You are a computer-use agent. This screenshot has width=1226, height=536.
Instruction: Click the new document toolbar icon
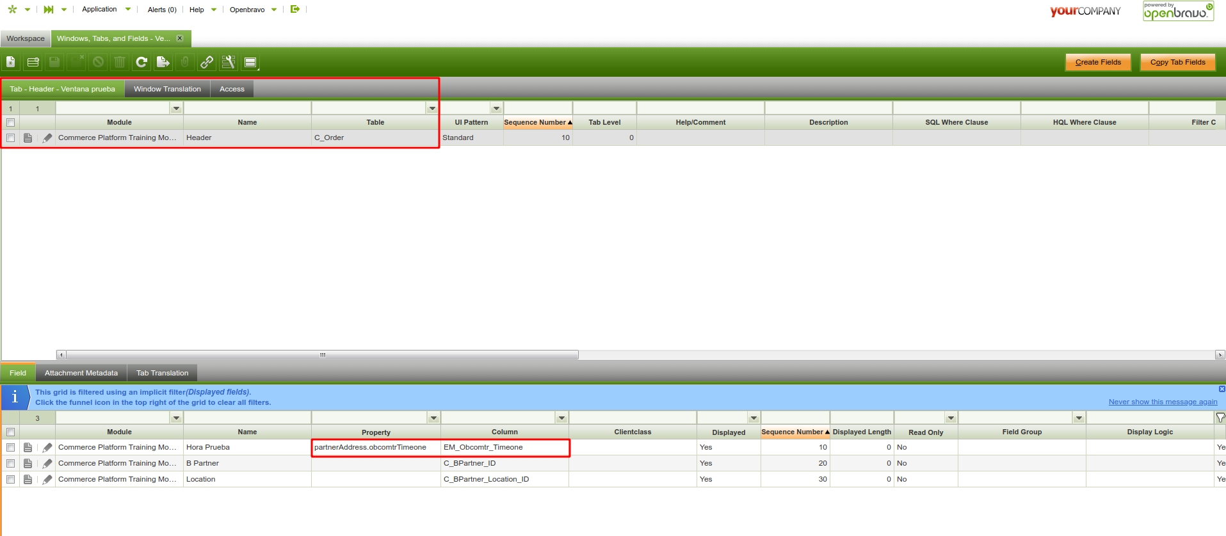coord(11,62)
